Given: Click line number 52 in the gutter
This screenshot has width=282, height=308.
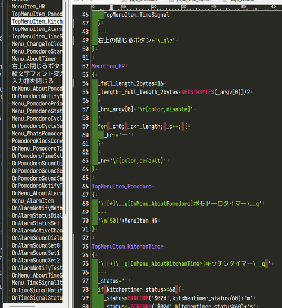Looking at the screenshot, I should [85, 66].
